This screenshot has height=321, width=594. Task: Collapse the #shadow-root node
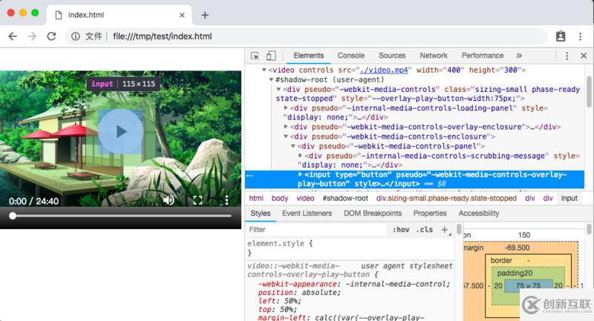coord(271,80)
